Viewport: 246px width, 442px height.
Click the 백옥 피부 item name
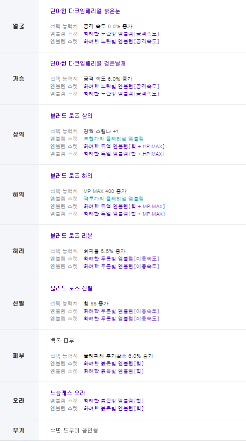[x=62, y=341]
